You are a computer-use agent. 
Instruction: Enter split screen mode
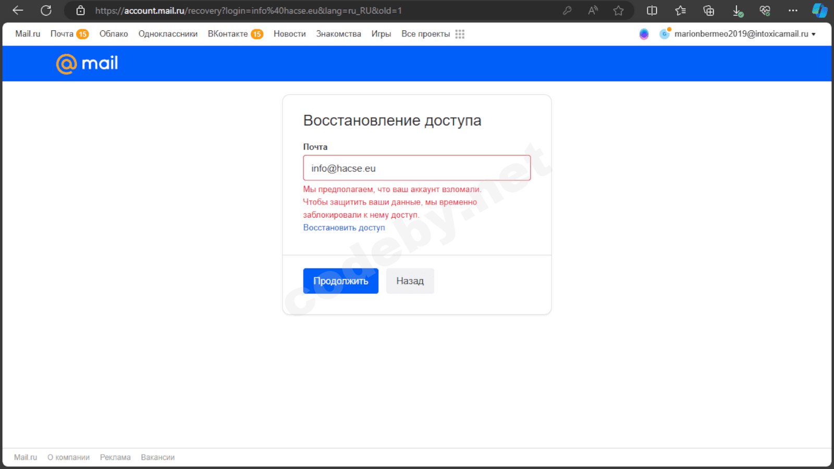(x=652, y=10)
